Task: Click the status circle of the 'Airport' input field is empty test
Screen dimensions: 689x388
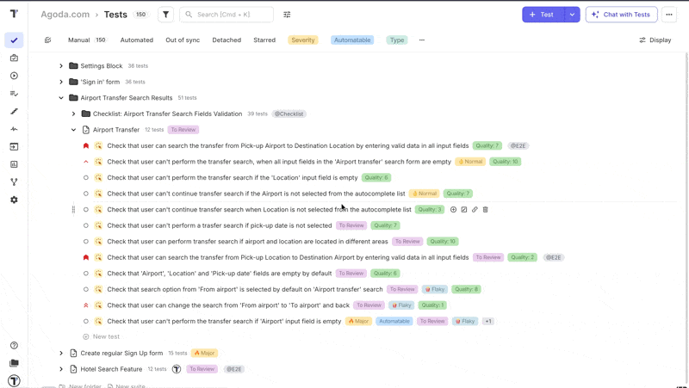Action: coord(85,321)
